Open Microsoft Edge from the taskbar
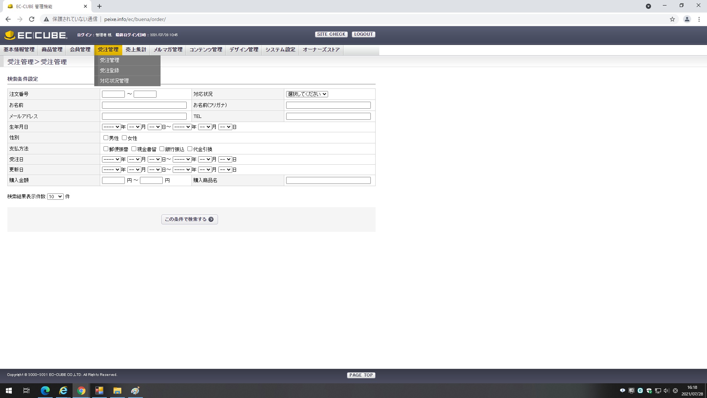 (x=45, y=391)
